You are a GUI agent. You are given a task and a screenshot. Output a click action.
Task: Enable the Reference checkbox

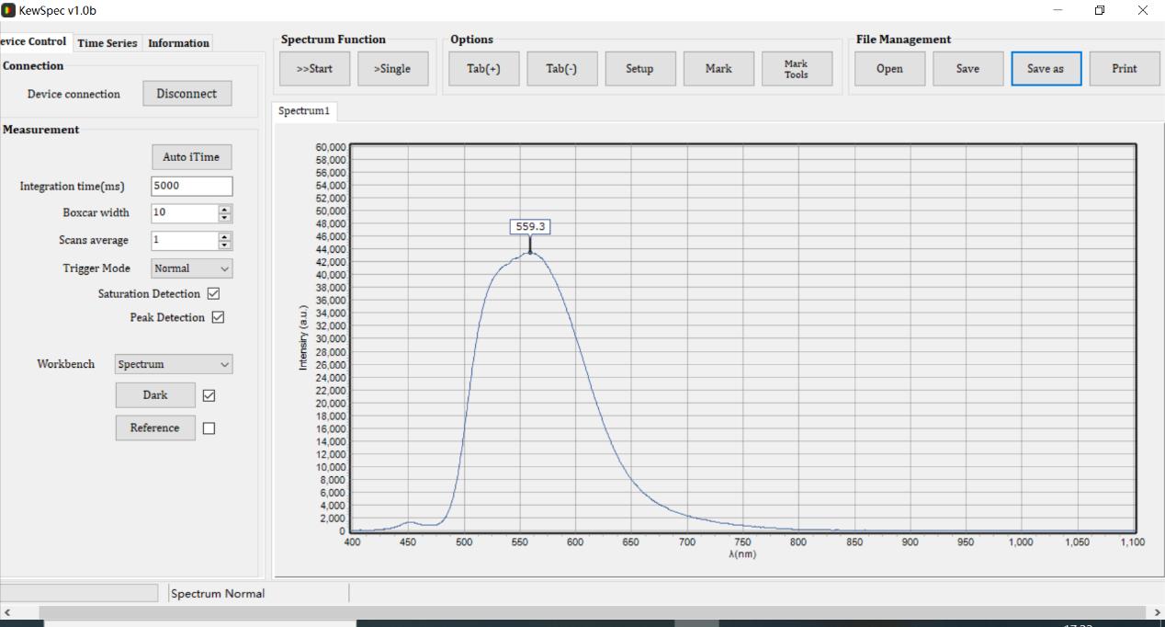pos(209,428)
